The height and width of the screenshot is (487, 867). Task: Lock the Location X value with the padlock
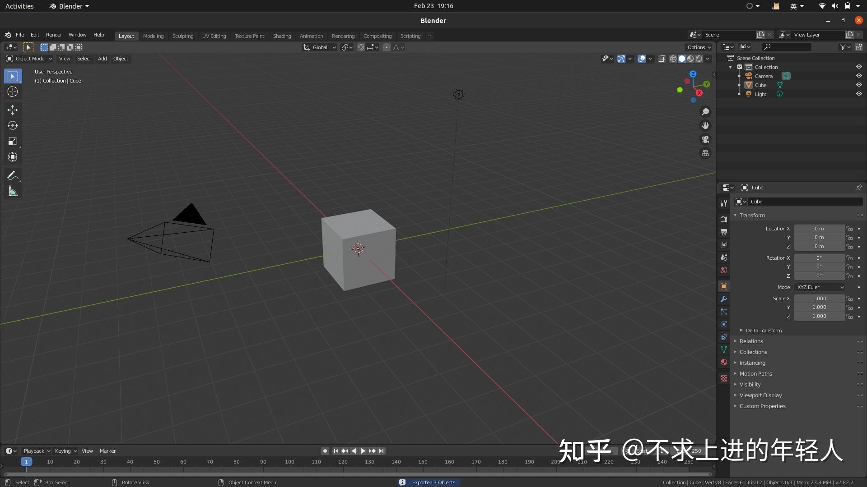[x=849, y=229]
